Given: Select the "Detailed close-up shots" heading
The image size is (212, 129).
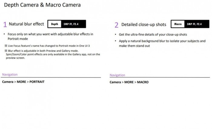Looking at the screenshot, I should (x=144, y=24).
